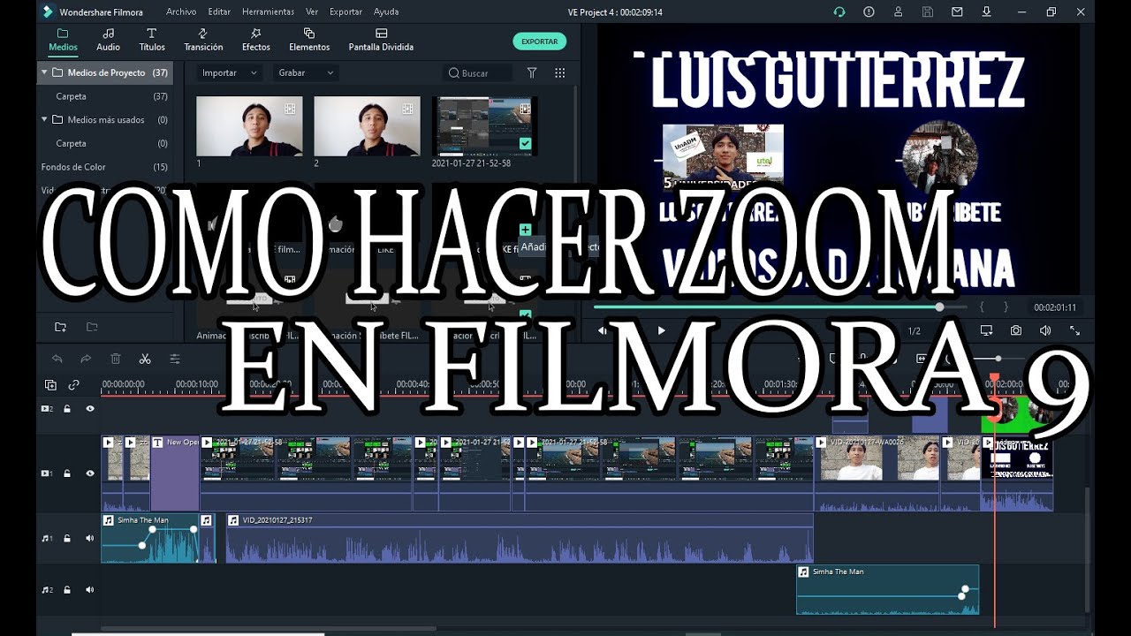The width and height of the screenshot is (1131, 636).
Task: Collapse the Medios más usados folder
Action: point(44,119)
